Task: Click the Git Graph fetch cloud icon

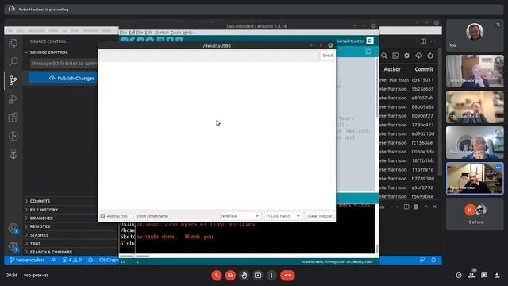Action: [418, 56]
